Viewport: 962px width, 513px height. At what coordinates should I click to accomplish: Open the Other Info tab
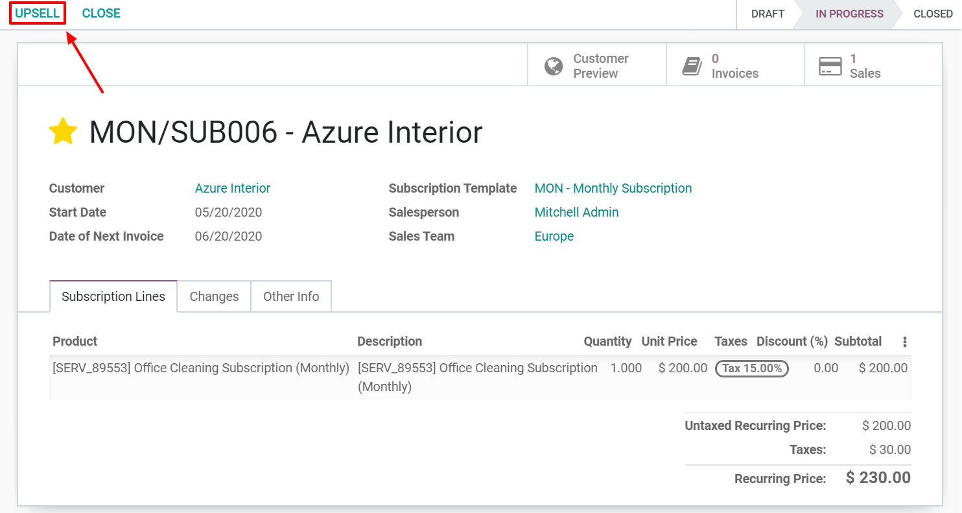[x=291, y=296]
